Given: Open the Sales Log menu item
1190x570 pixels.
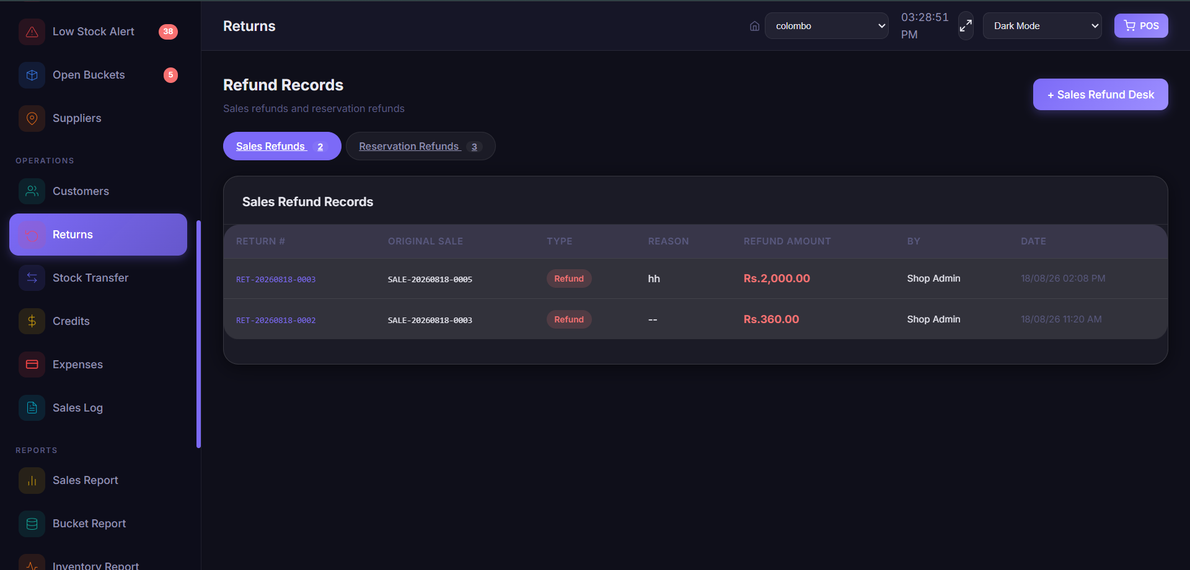Looking at the screenshot, I should coord(98,408).
